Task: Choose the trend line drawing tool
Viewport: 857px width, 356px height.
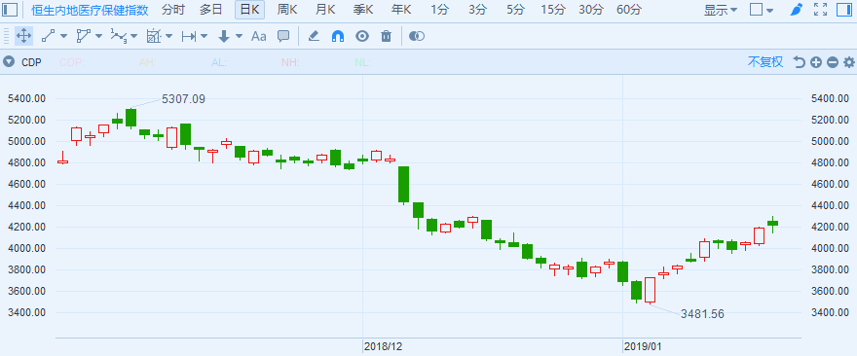Action: click(x=49, y=37)
